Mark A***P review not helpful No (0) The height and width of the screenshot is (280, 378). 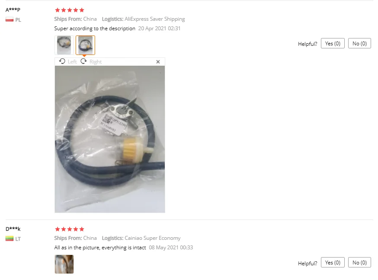point(359,43)
